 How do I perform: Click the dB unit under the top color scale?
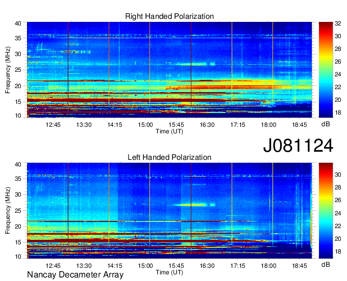[326, 124]
